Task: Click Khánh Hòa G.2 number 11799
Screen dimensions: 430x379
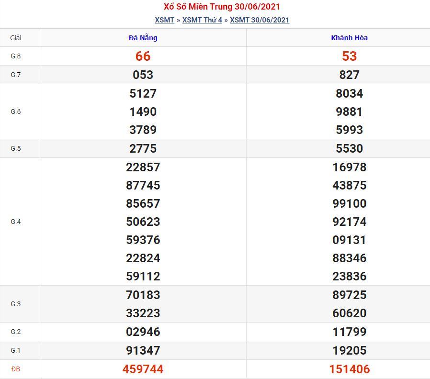Action: click(350, 332)
